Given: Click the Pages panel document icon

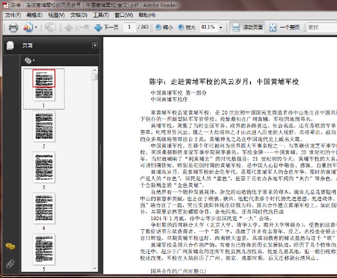Looking at the screenshot, I should [10, 45].
